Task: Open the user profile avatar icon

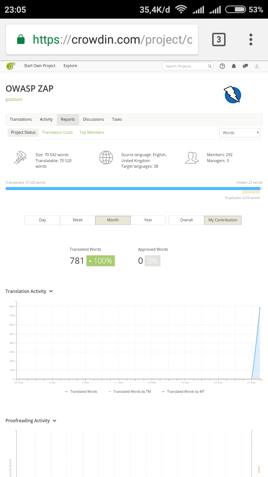Action: click(256, 66)
